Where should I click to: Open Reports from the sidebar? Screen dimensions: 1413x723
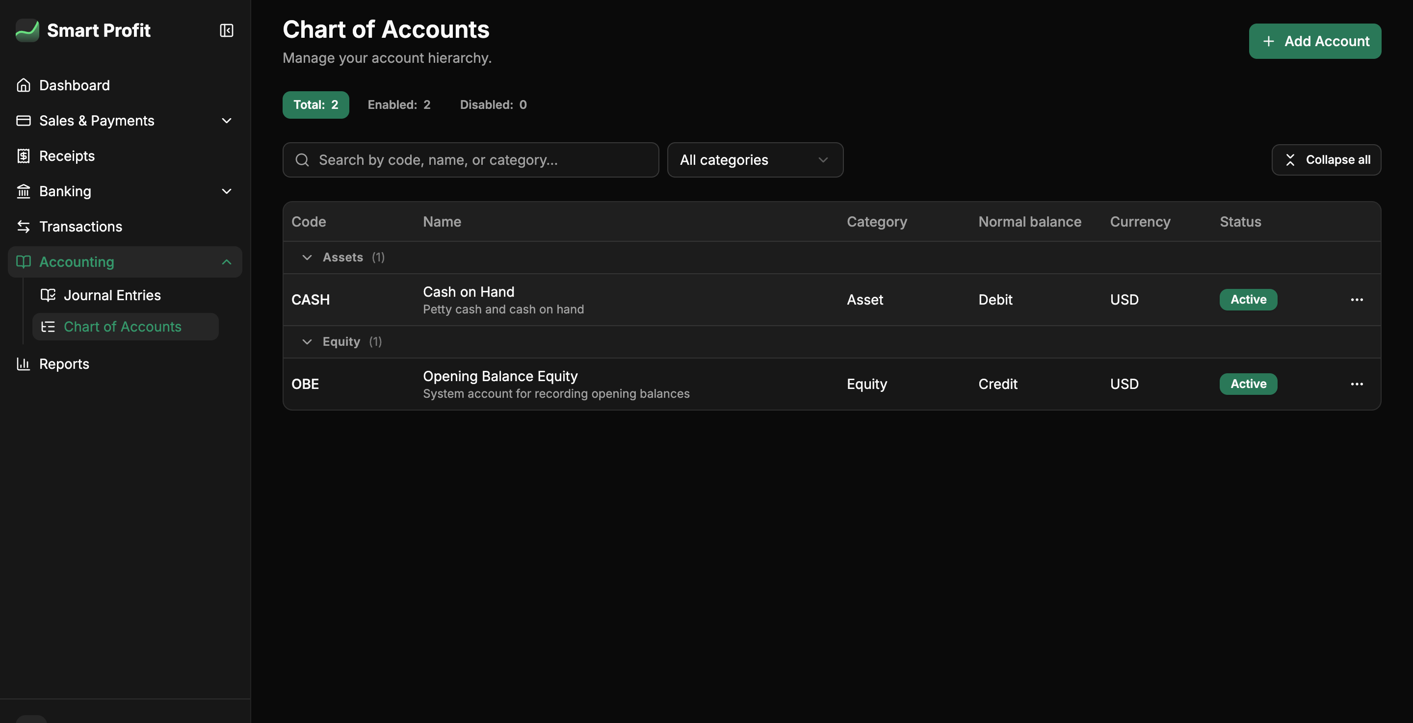(125, 363)
